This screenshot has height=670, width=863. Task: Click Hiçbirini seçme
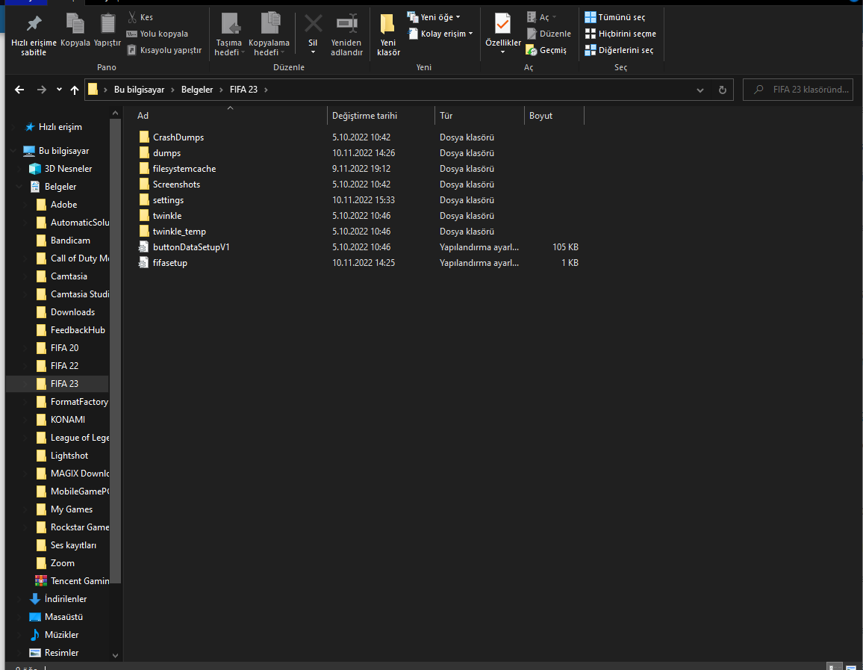tap(620, 34)
